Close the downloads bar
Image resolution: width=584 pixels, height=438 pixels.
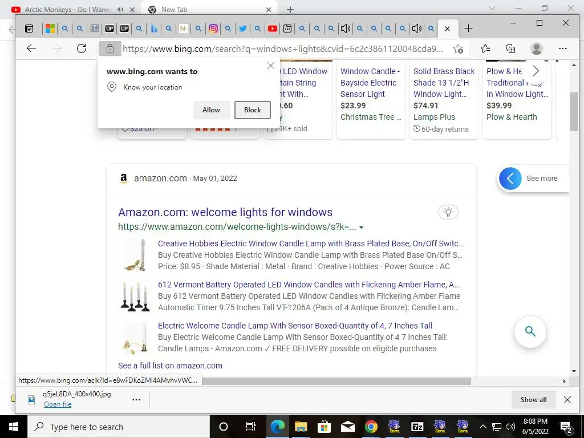click(x=567, y=400)
